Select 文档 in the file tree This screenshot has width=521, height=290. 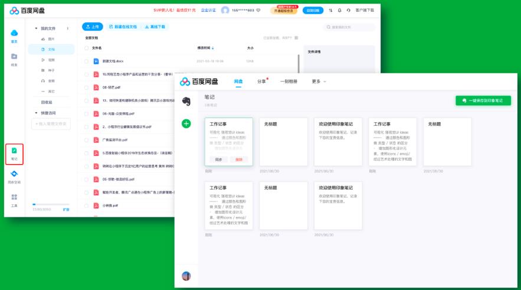[x=51, y=49]
